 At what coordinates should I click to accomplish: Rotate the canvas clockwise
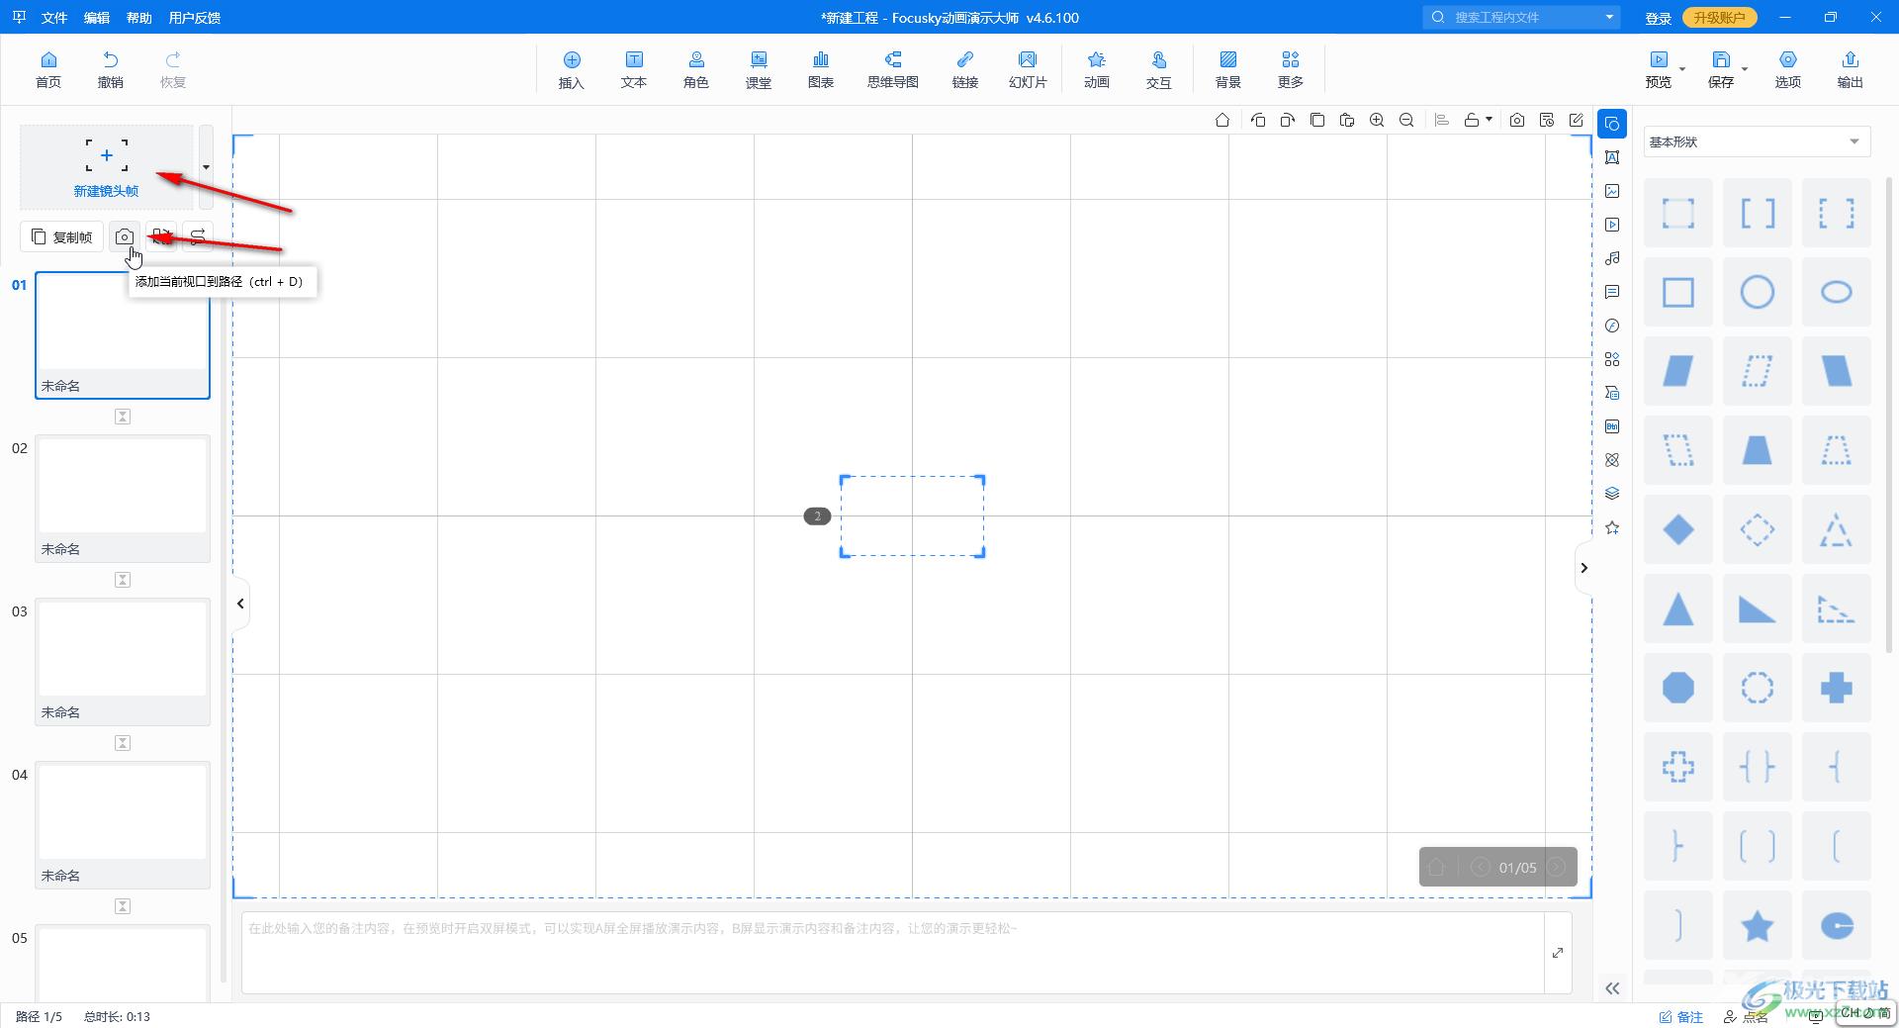[x=1288, y=120]
